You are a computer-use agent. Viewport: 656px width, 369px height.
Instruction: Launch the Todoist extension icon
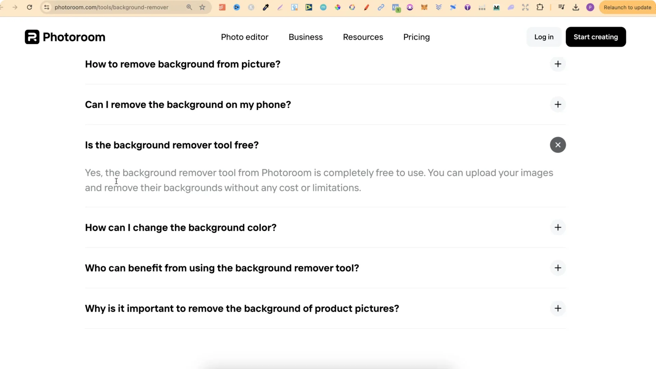(222, 7)
